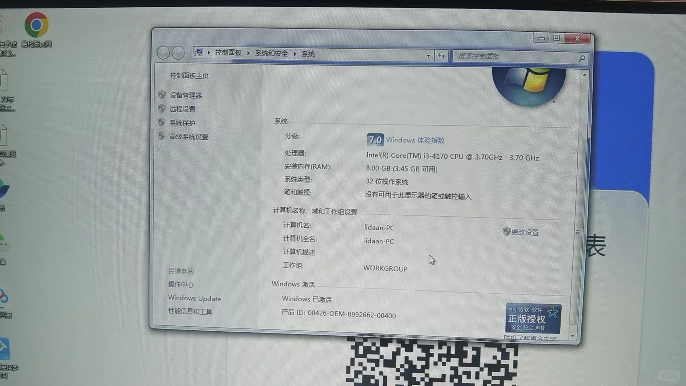Open the address bar dropdown arrow
Screen dimensions: 686x386
click(x=428, y=56)
